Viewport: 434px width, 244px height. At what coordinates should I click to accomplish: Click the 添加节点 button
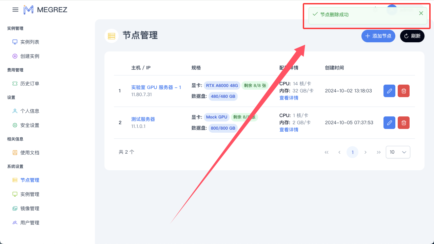pyautogui.click(x=378, y=36)
